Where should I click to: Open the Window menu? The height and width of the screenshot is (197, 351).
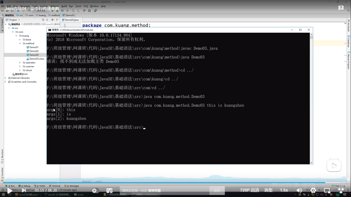tap(94, 6)
